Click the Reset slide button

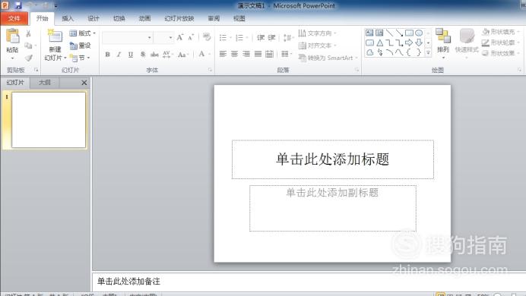click(81, 46)
